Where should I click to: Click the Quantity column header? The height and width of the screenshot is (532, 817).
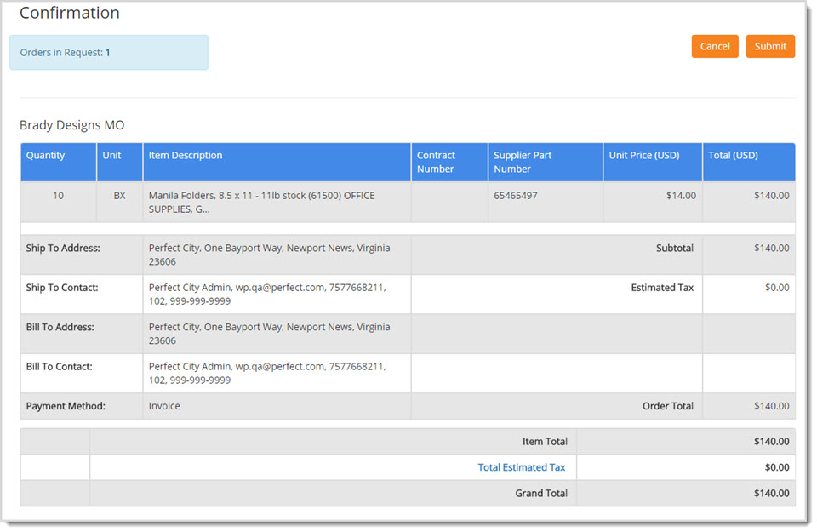tap(59, 162)
